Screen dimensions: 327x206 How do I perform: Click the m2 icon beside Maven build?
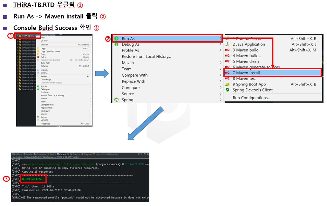tap(227, 50)
